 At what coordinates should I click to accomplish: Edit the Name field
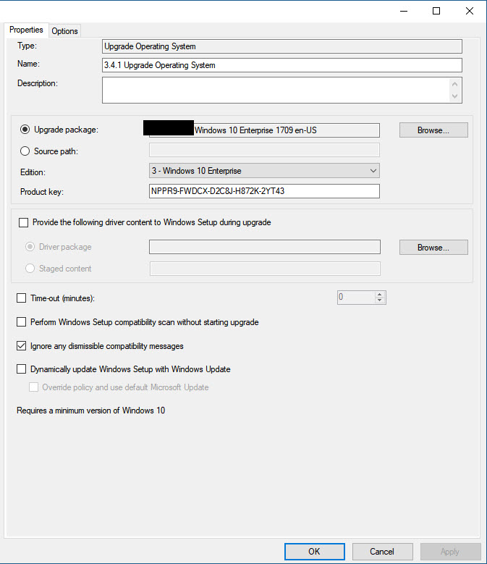281,65
